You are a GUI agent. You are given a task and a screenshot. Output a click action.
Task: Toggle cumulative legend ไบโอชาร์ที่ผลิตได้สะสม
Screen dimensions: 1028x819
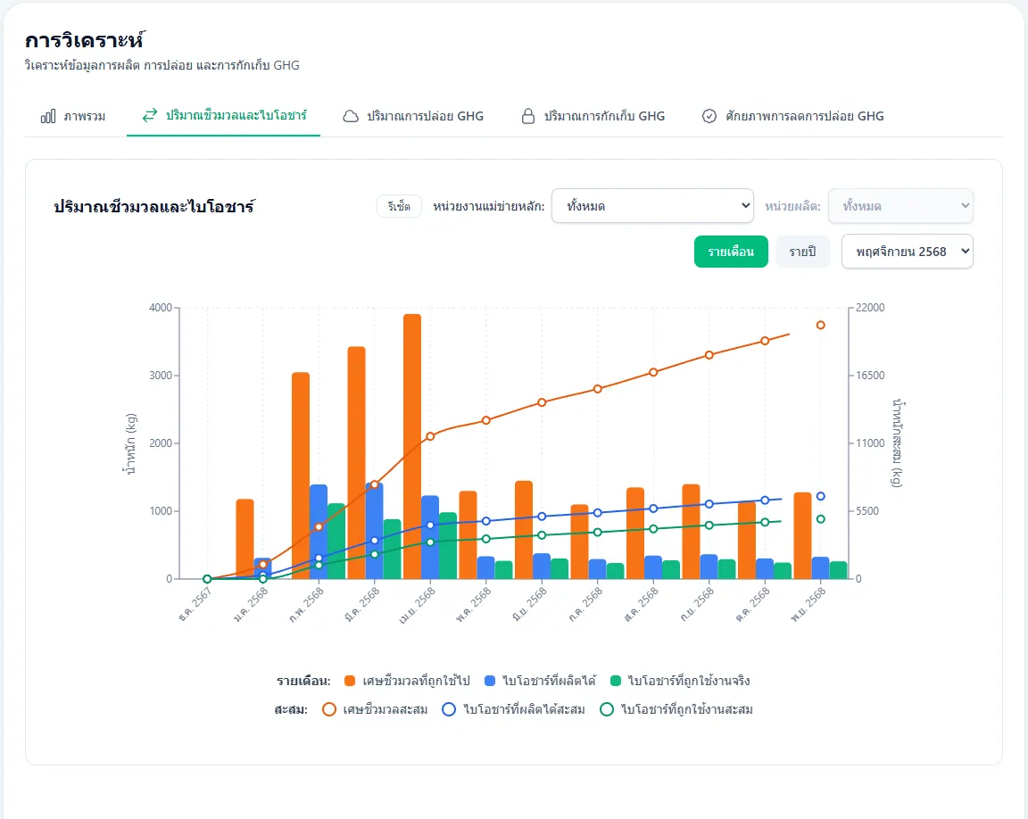(x=513, y=709)
